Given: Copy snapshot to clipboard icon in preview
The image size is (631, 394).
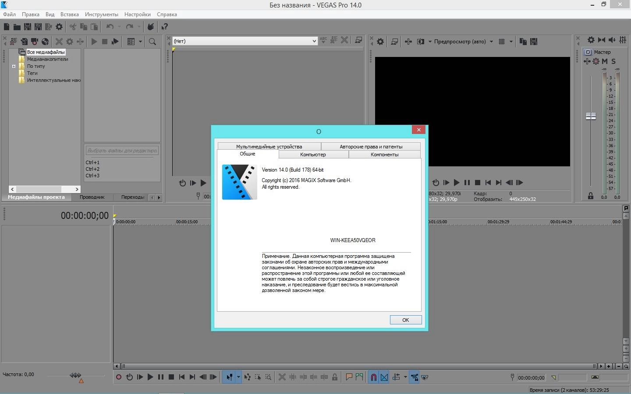Looking at the screenshot, I should click(x=523, y=42).
